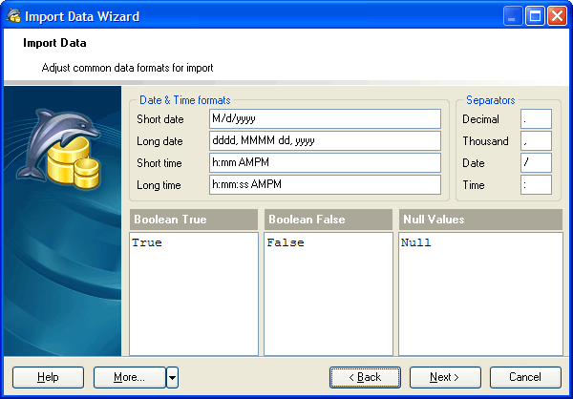Open Help for the wizard
This screenshot has height=399, width=573.
click(48, 377)
